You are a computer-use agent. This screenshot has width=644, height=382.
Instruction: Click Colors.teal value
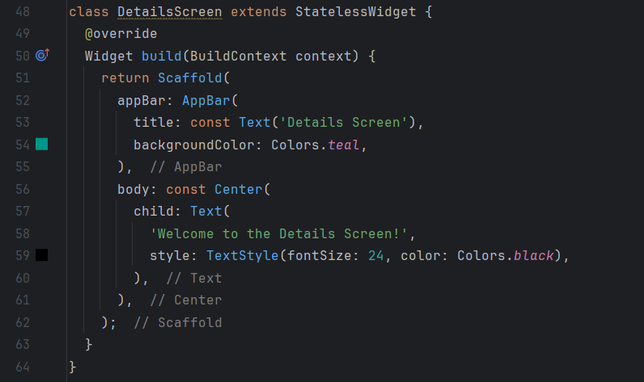pyautogui.click(x=315, y=145)
